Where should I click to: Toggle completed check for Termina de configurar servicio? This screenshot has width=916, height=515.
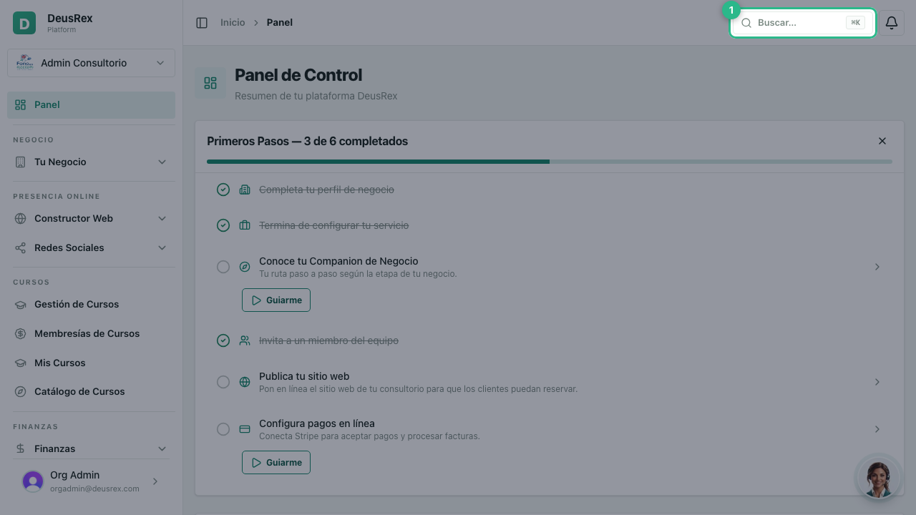(223, 225)
